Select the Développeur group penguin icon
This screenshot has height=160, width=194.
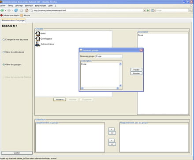click(38, 39)
